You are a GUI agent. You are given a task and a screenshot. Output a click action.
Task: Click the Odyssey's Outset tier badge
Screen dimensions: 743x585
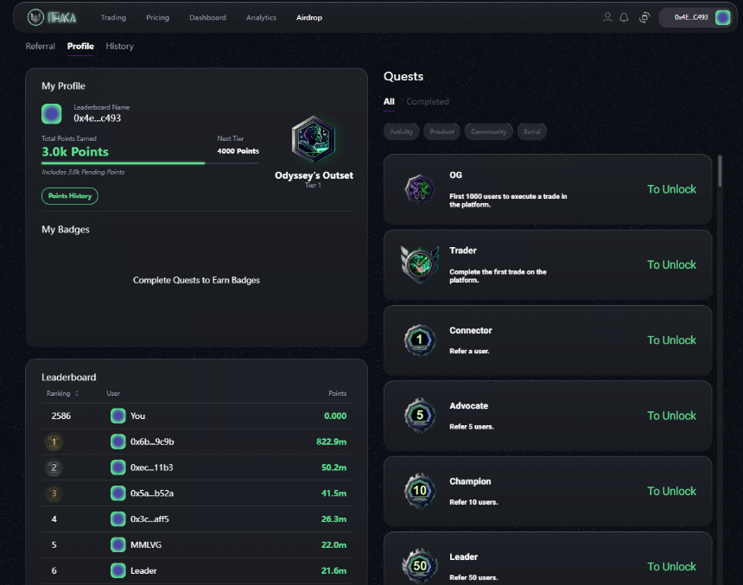click(x=314, y=139)
